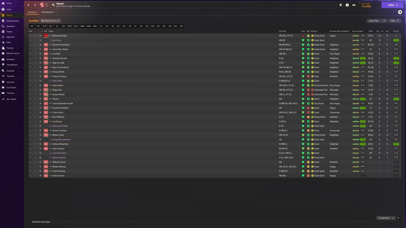406x228 pixels.
Task: Select the GK position slot tab
Action: click(32, 26)
